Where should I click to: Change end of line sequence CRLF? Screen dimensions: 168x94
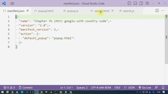(x=117, y=88)
